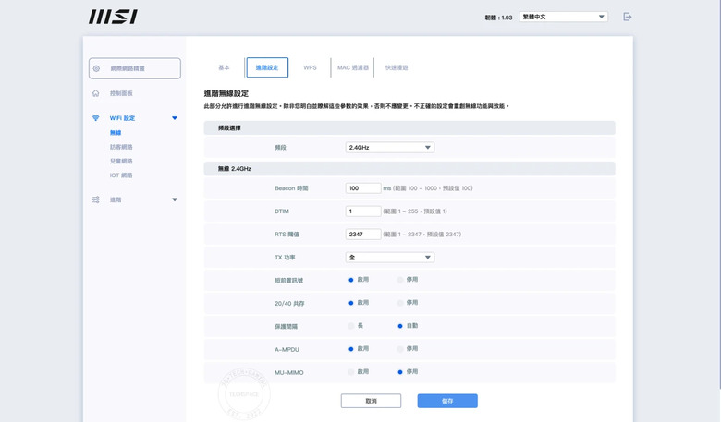Open the 訪客網路 guest network submenu
Viewport: 721px width, 422px height.
click(x=121, y=147)
